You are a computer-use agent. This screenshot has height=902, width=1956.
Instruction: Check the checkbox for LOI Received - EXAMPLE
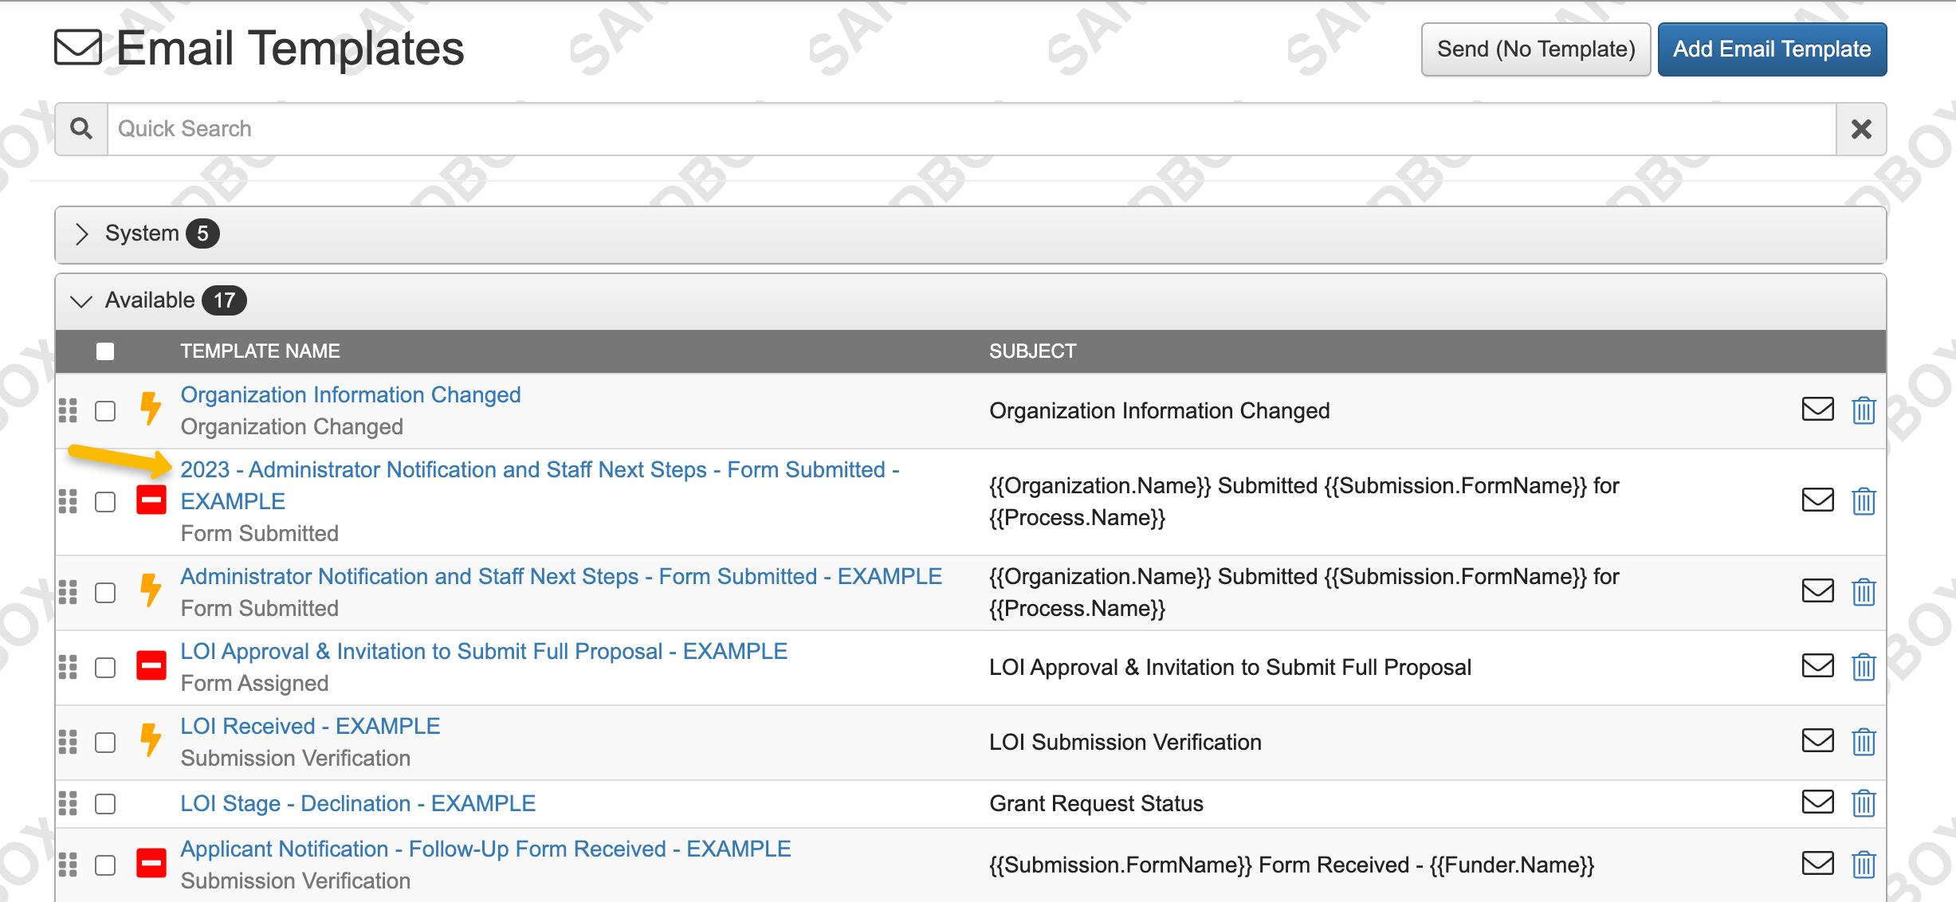104,742
